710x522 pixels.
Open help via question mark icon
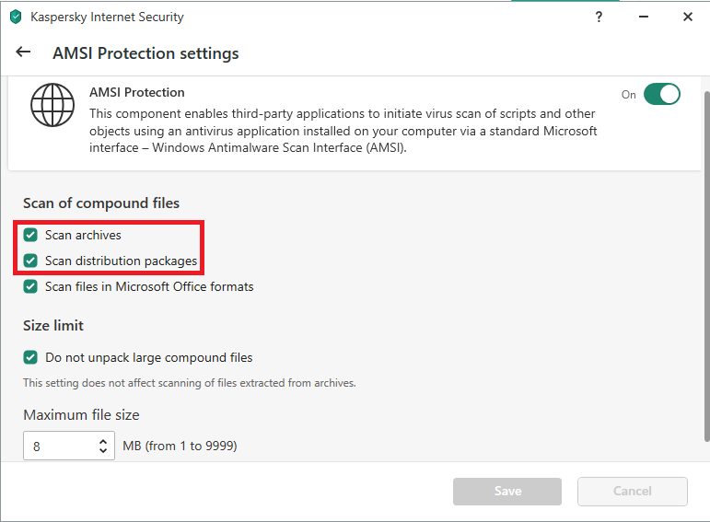600,17
